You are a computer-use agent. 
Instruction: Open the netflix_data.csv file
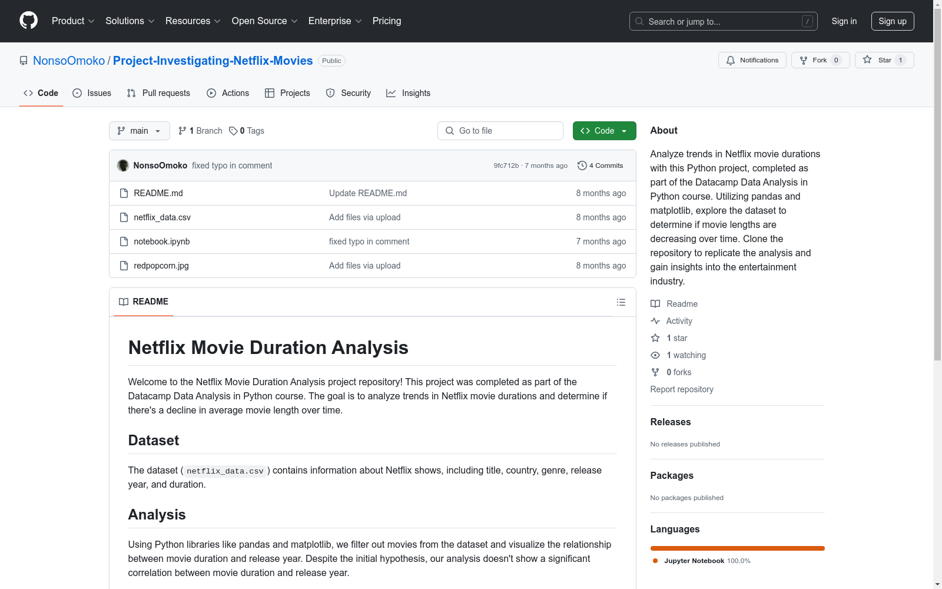click(162, 217)
